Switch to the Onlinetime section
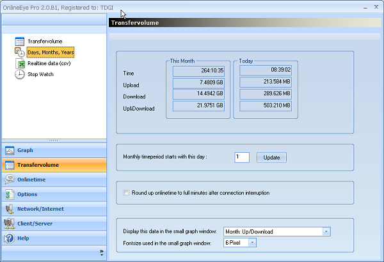 coord(54,180)
